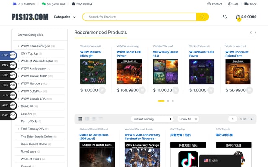This screenshot has height=167, width=268.
Task: Expand WOW Titan Reforged category
Action: [x=18, y=46]
